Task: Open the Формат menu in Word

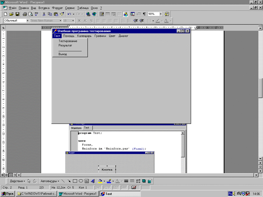Action: point(57,8)
